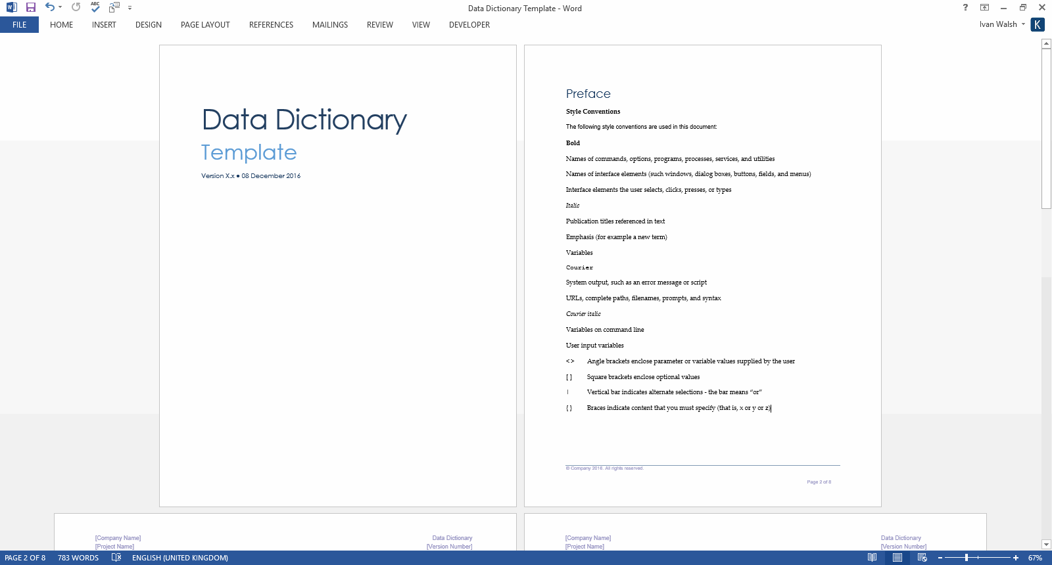Open Ribbon Display Options icon
Screen dimensions: 1052x565
tap(984, 8)
